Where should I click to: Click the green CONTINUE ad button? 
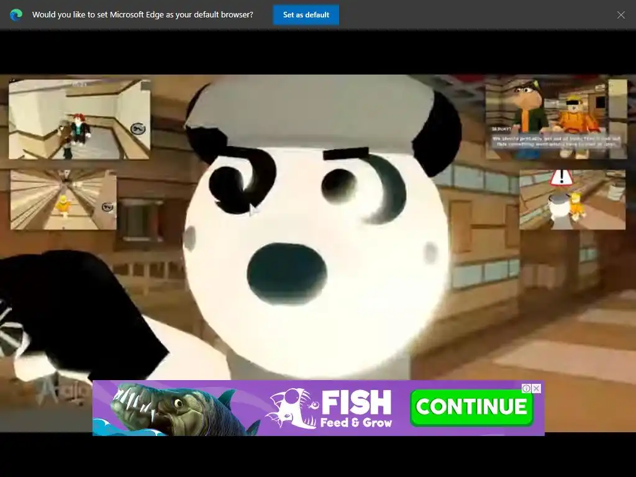(x=471, y=407)
